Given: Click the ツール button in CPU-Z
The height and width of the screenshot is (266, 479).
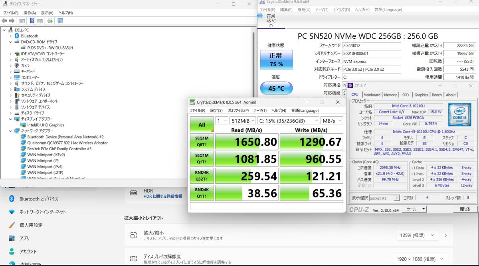Looking at the screenshot, I should 411,209.
